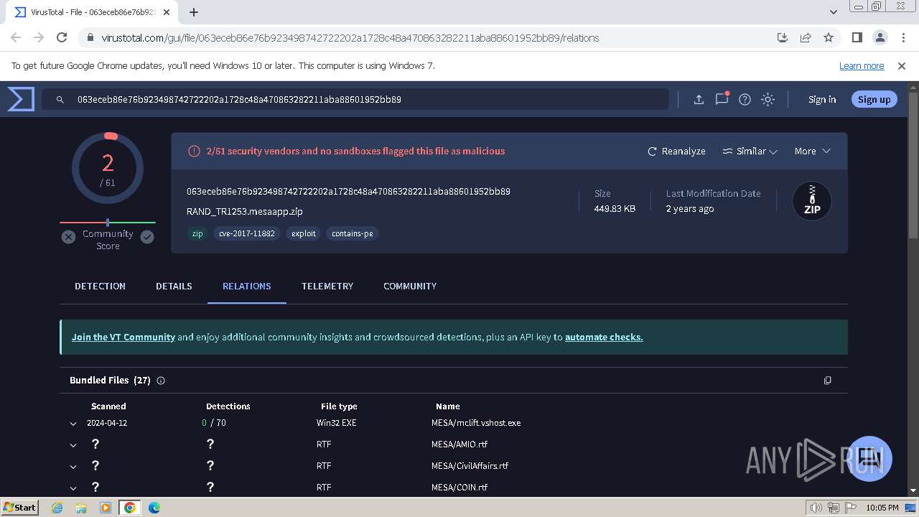Viewport: 919px width, 517px height.
Task: Click the VirusTotal logo icon
Action: tap(21, 99)
